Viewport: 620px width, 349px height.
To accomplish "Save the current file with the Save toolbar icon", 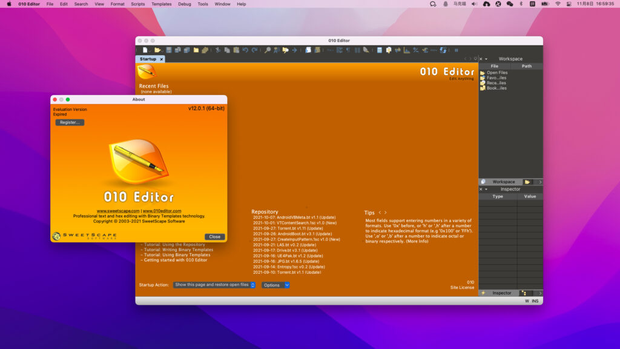I will pyautogui.click(x=168, y=50).
